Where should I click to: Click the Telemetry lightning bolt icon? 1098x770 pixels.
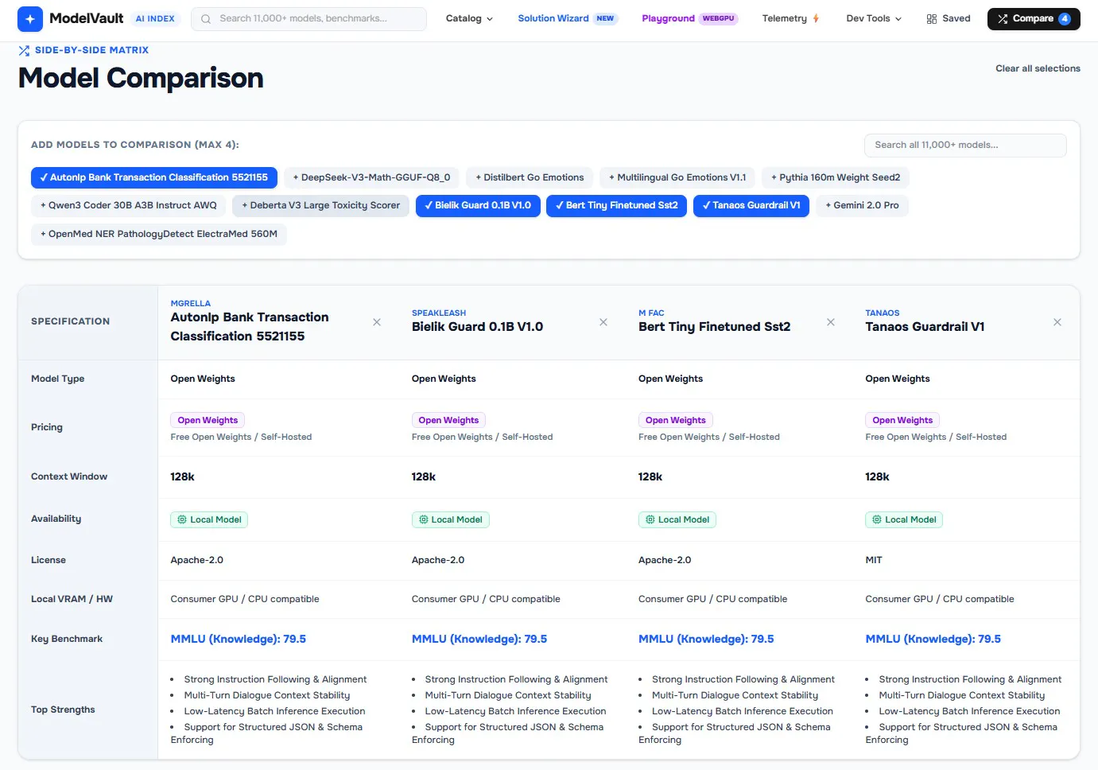click(x=816, y=18)
